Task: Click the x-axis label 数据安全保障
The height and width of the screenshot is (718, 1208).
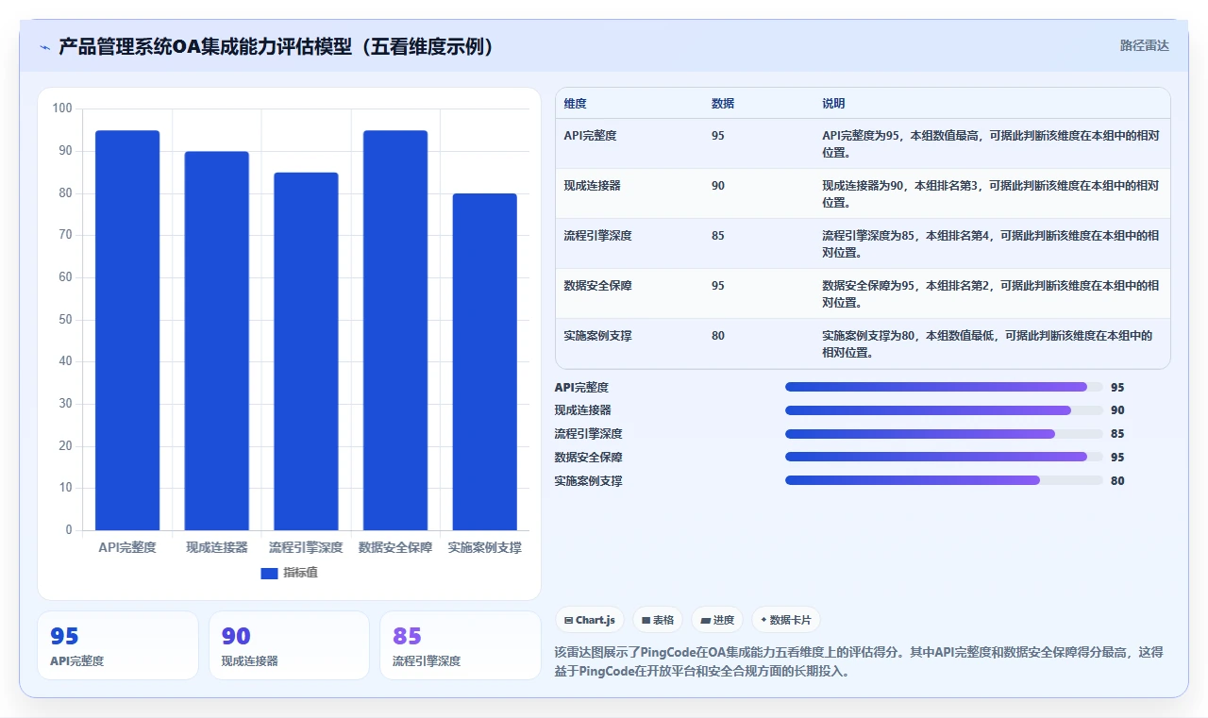Action: coord(395,547)
